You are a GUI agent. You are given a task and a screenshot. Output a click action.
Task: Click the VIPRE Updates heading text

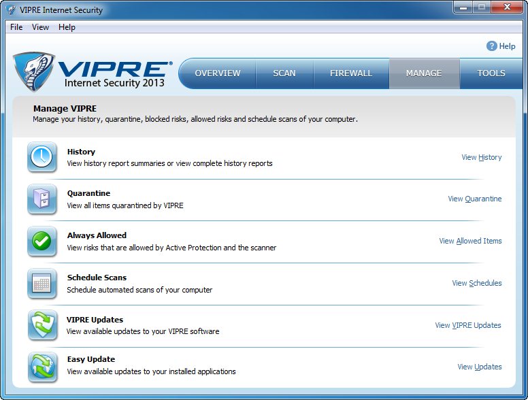pos(95,320)
